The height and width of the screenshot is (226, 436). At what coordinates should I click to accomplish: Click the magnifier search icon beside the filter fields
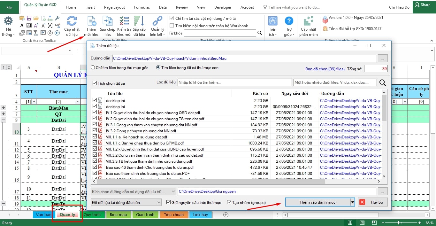tap(382, 83)
